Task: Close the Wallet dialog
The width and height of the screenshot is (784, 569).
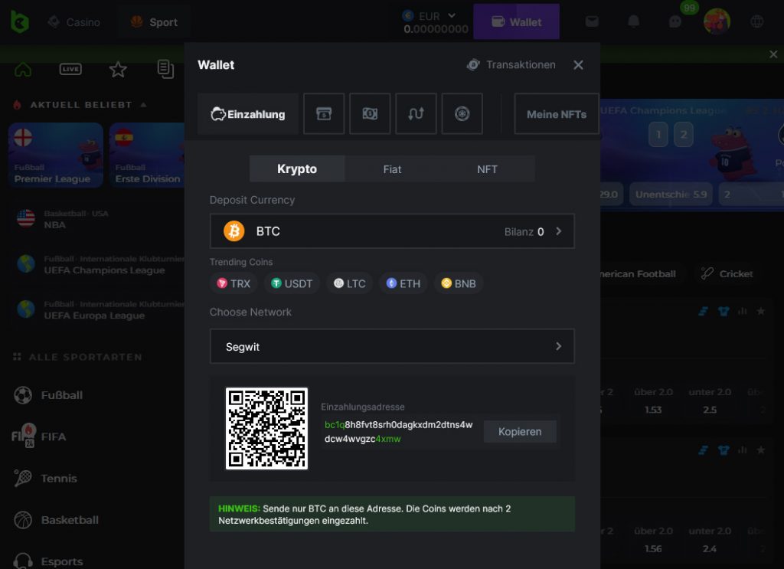Action: tap(579, 65)
